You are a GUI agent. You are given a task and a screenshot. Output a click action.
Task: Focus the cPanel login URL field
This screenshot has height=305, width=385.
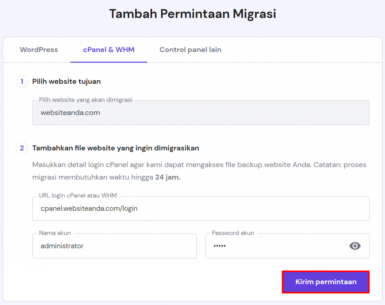click(201, 208)
